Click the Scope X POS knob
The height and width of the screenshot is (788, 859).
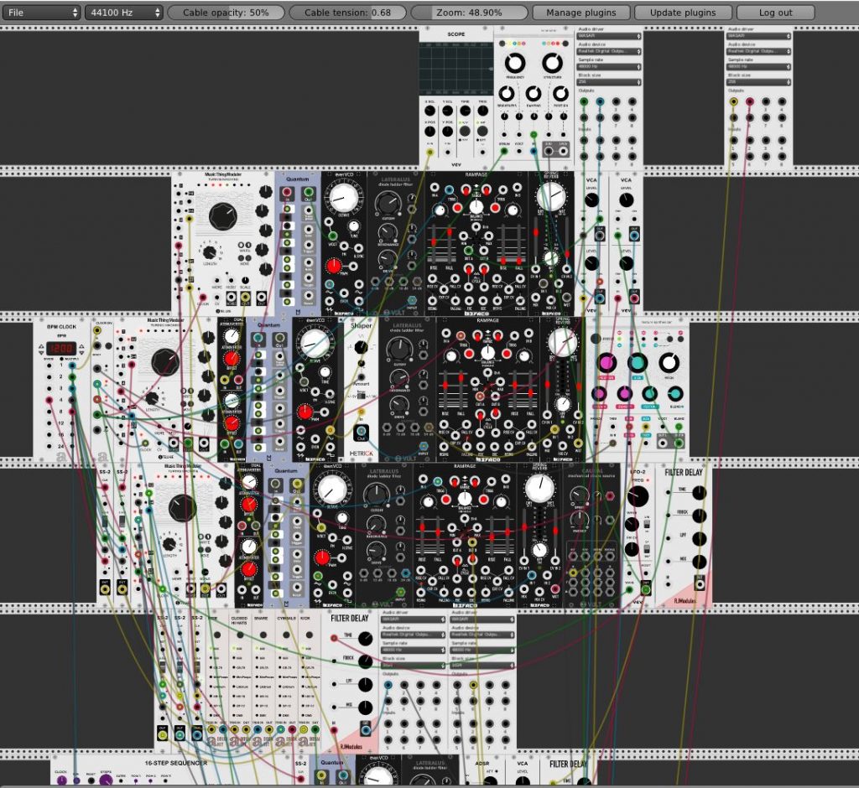click(430, 132)
